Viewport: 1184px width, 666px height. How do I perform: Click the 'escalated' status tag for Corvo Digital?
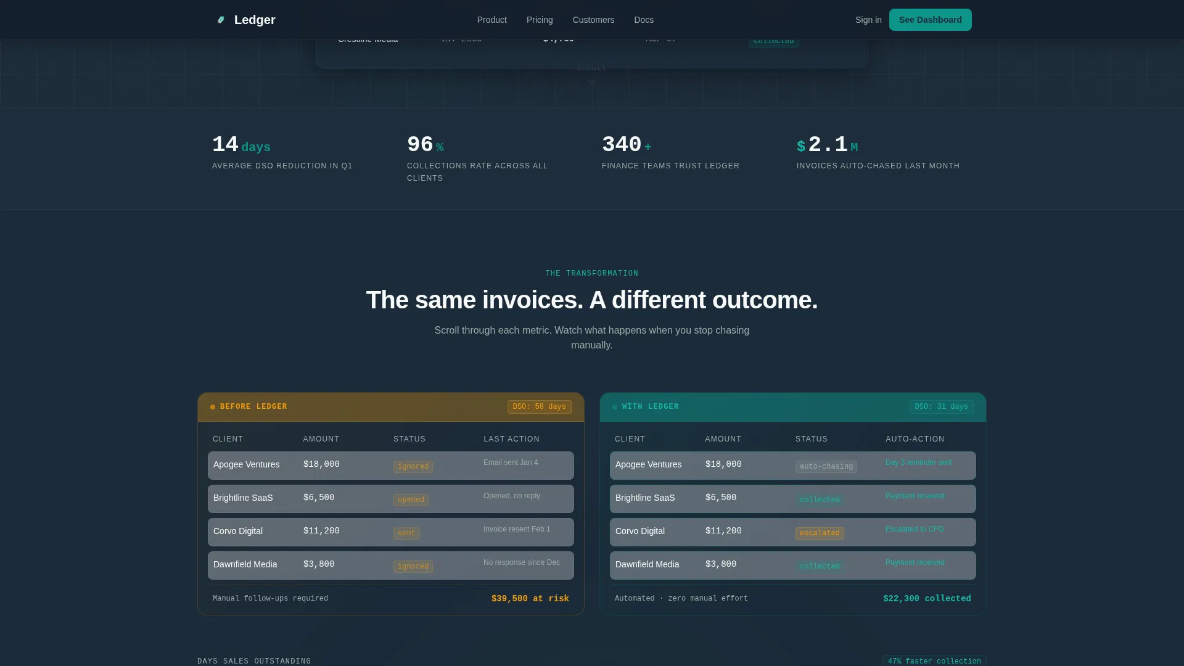pyautogui.click(x=820, y=533)
